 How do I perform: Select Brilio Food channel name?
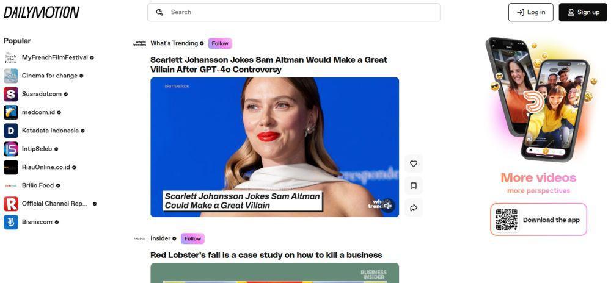point(38,185)
